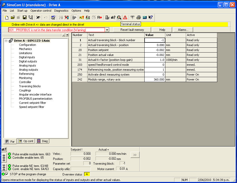Click the Alarms... button
The image size is (237, 183).
pyautogui.click(x=183, y=30)
